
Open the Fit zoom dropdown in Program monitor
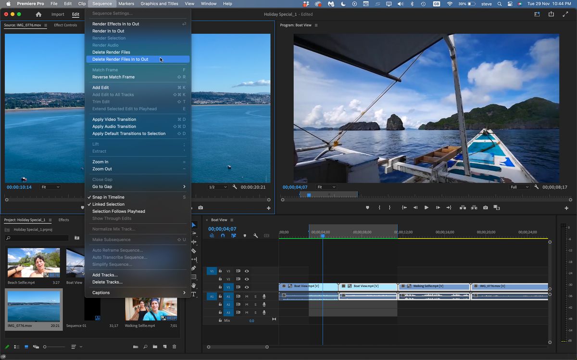pyautogui.click(x=325, y=187)
